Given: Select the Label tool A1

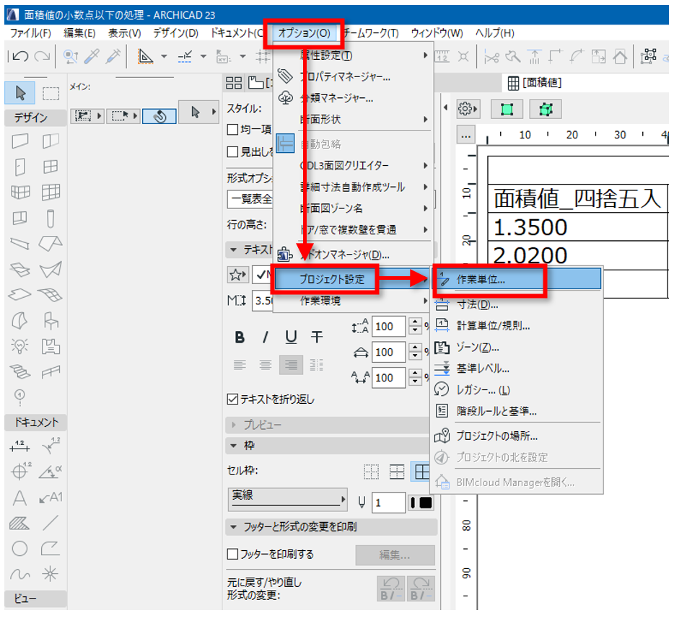Looking at the screenshot, I should [x=51, y=498].
